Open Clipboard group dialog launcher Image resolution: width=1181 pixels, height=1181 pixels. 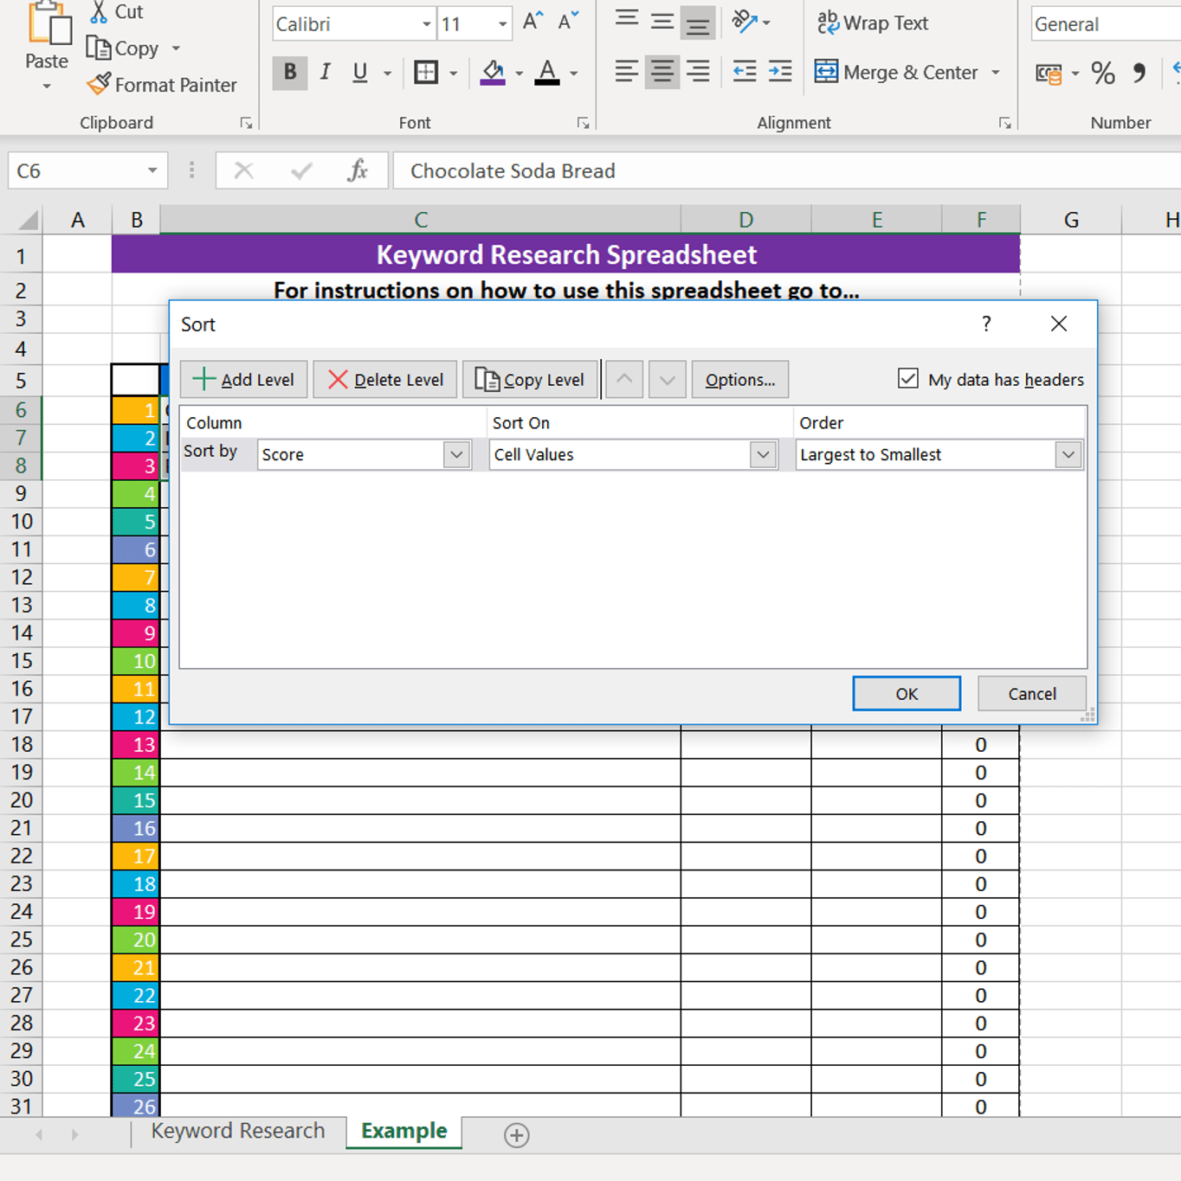[x=246, y=124]
